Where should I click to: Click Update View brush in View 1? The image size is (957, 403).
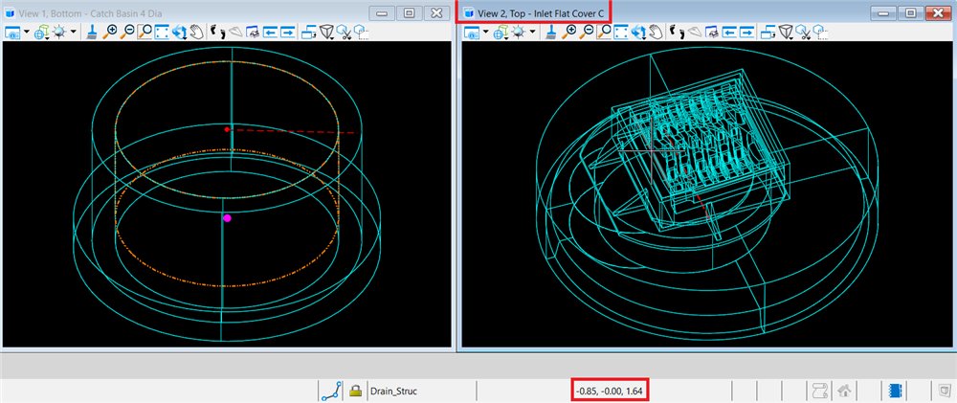[x=90, y=33]
